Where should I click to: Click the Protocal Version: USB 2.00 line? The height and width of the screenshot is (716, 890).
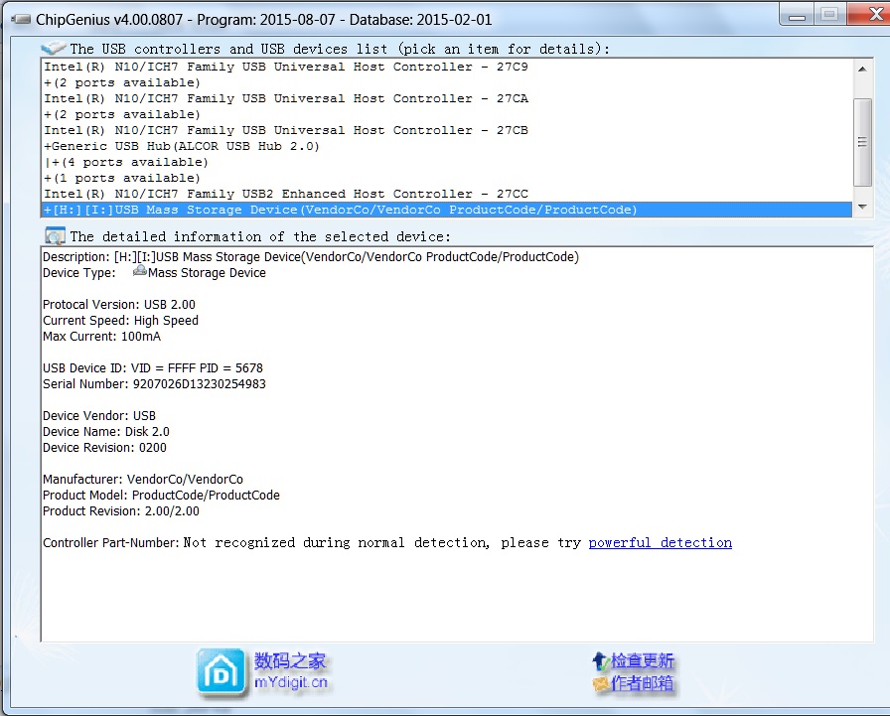119,305
